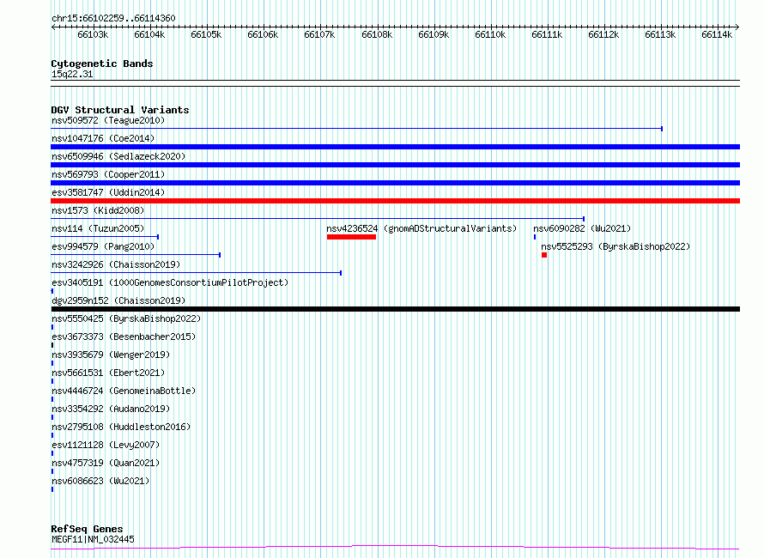Click the Cytogenetic Bands track title

point(102,64)
